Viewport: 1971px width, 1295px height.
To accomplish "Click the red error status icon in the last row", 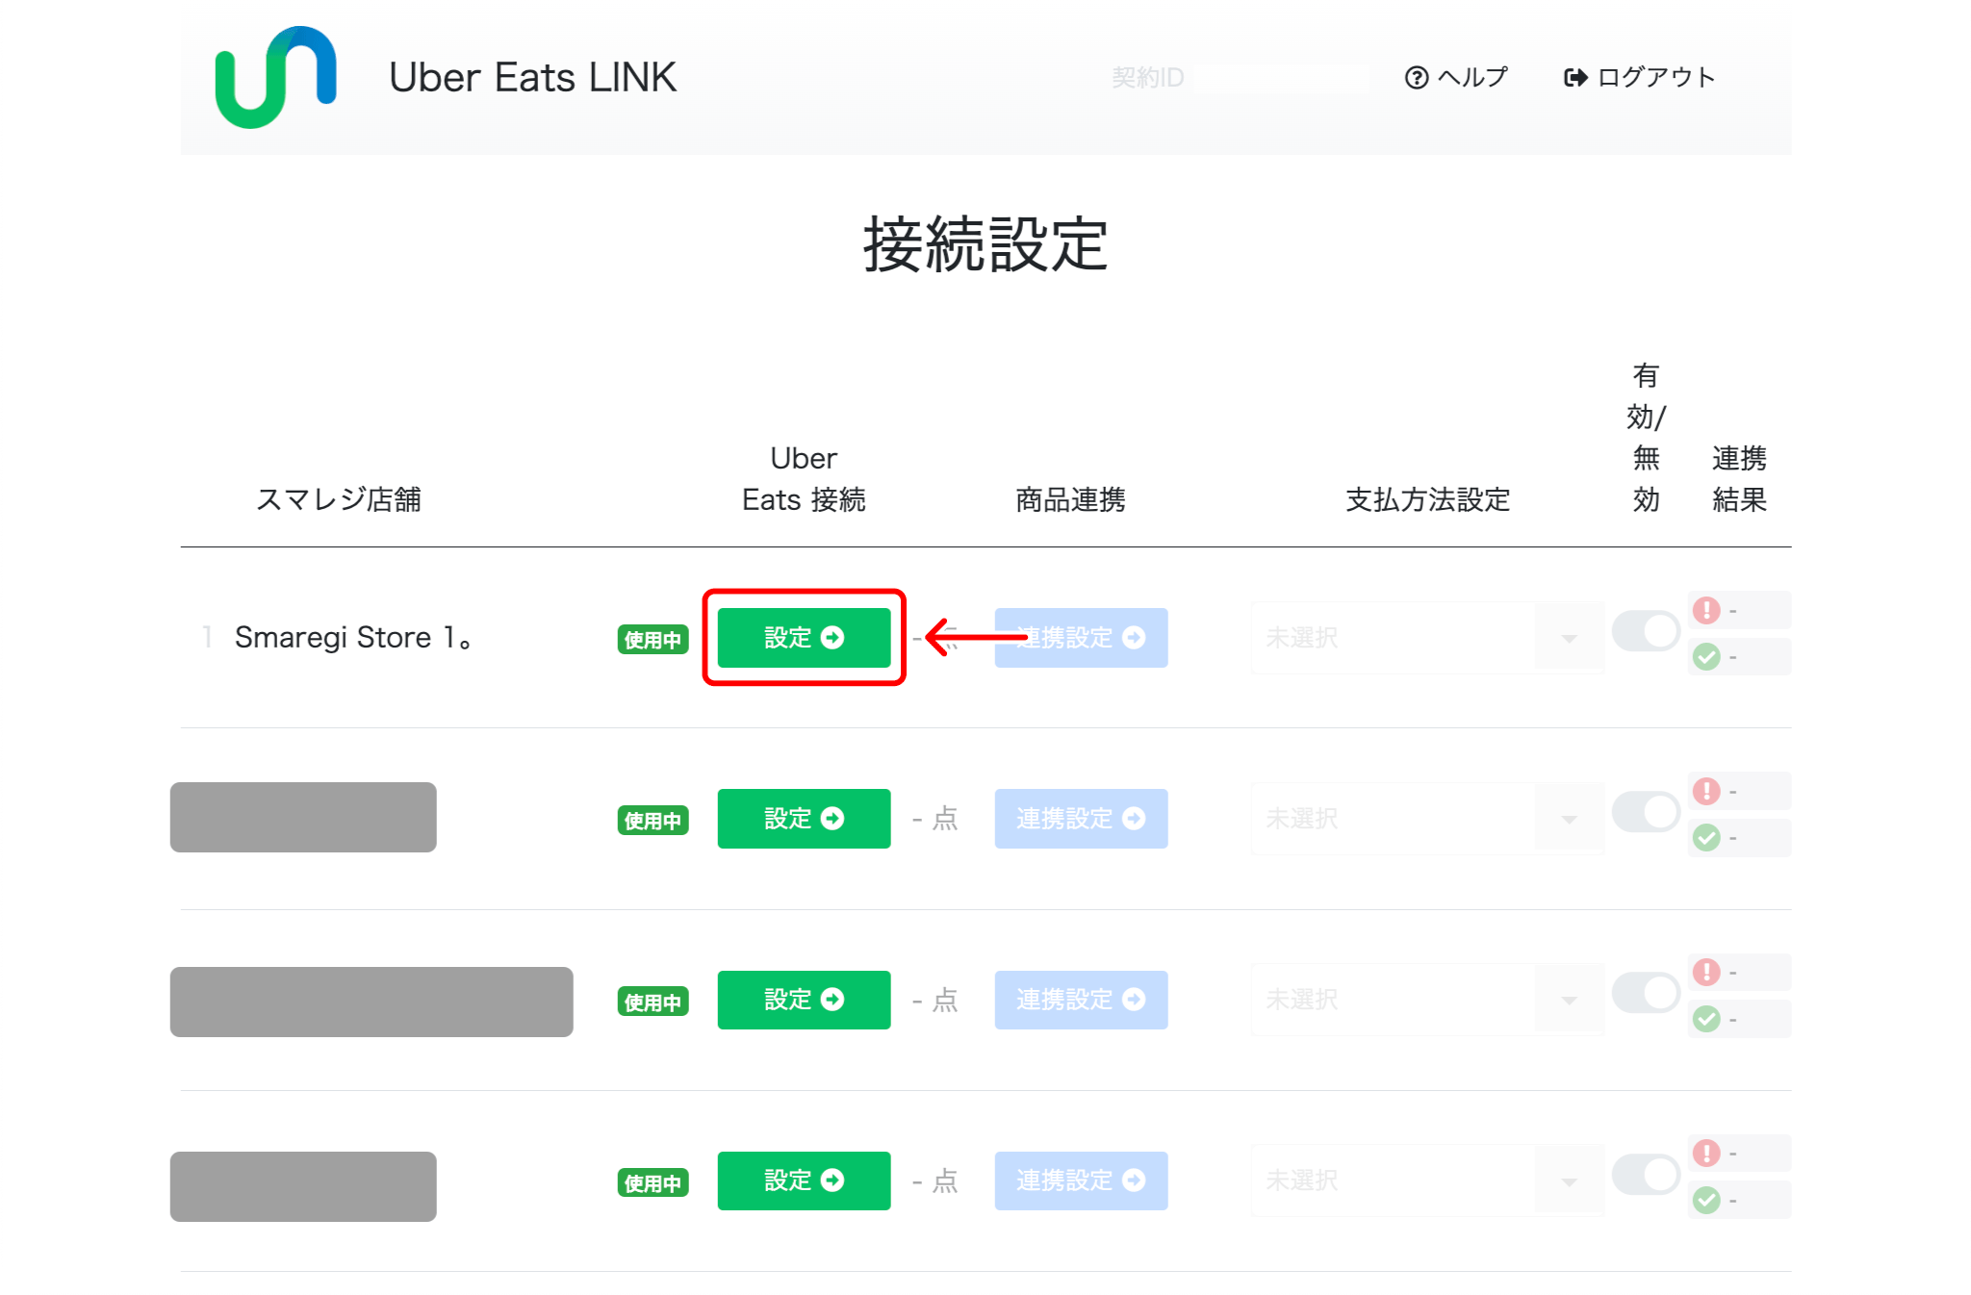I will tap(1706, 1153).
